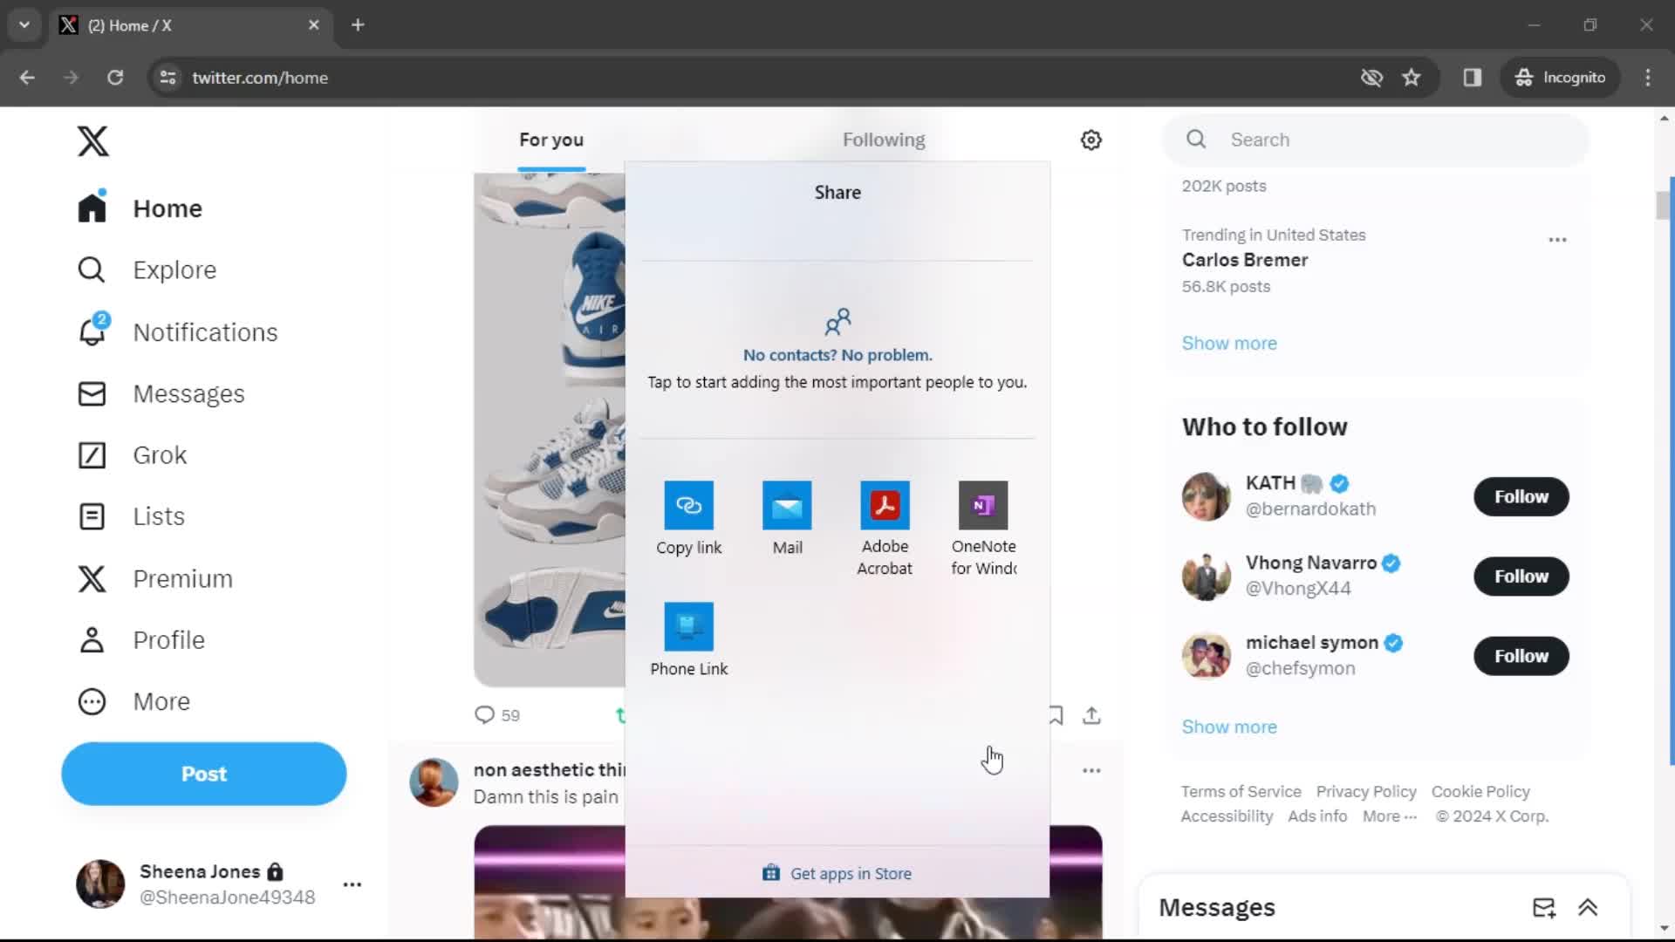The height and width of the screenshot is (942, 1675).
Task: Click the Notifications bell icon
Action: pos(92,331)
